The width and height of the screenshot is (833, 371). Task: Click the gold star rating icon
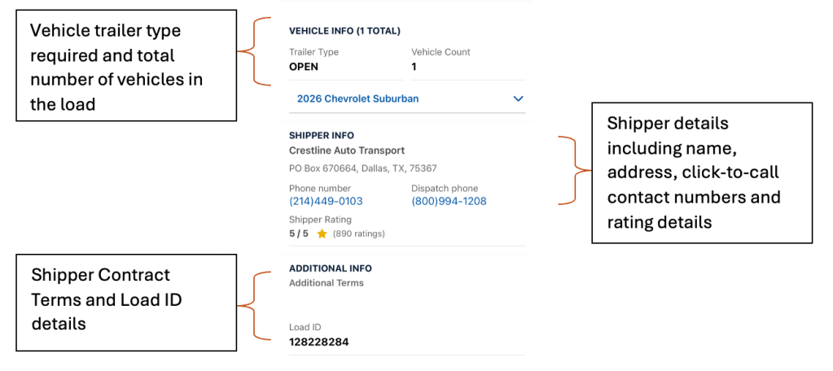pyautogui.click(x=322, y=234)
